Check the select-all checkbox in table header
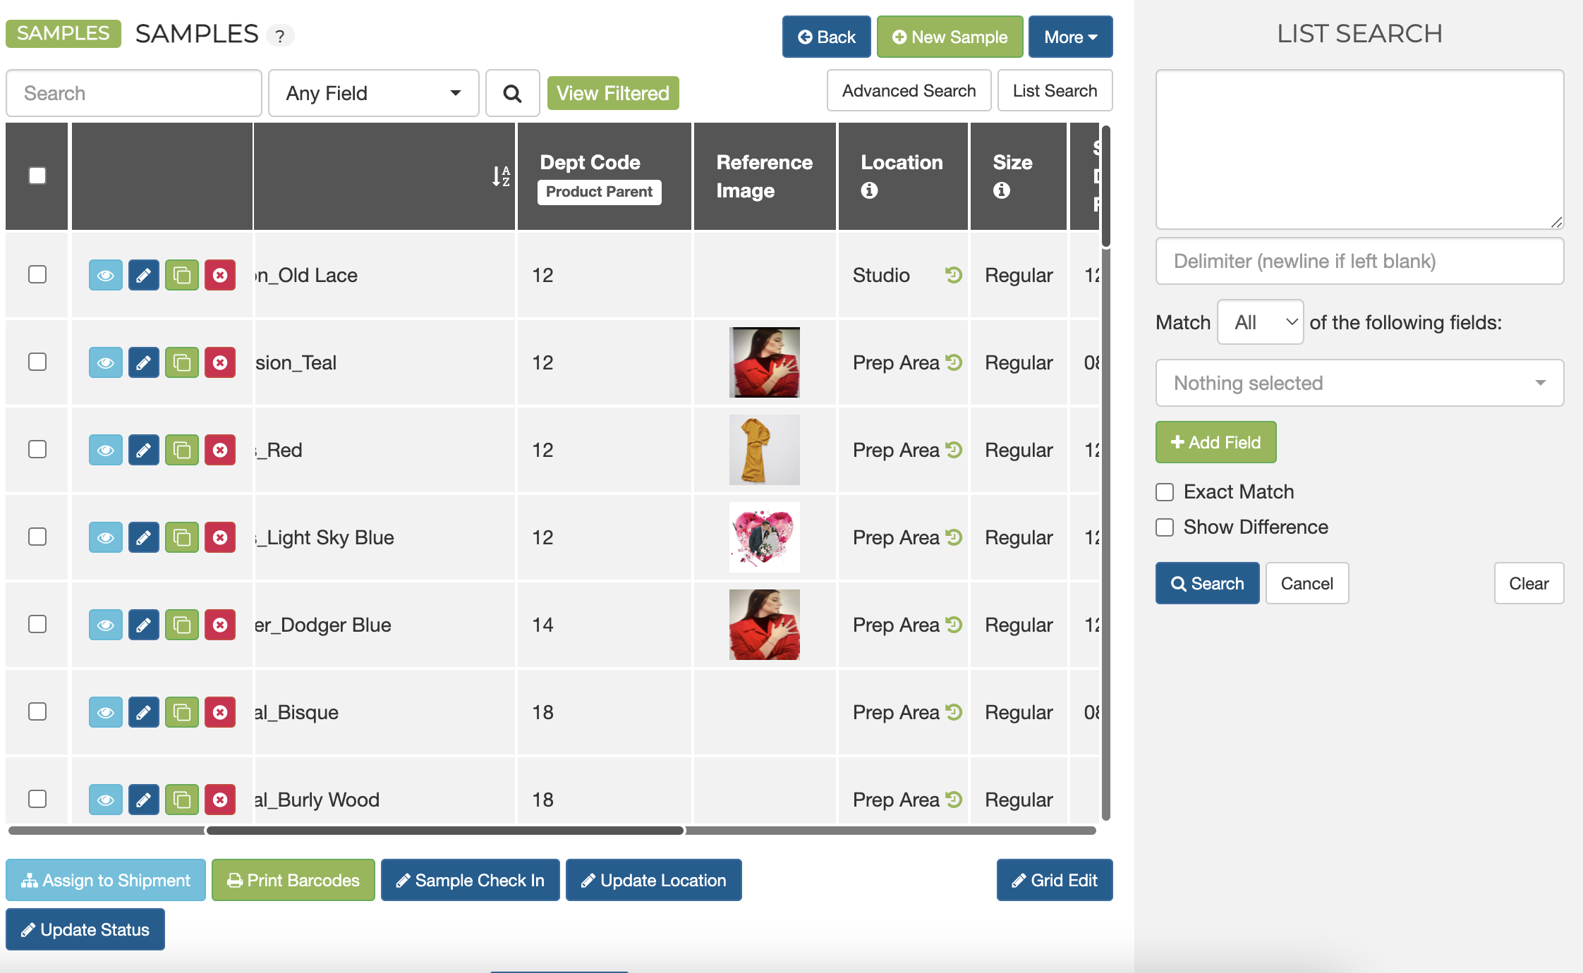The height and width of the screenshot is (973, 1583). click(37, 176)
